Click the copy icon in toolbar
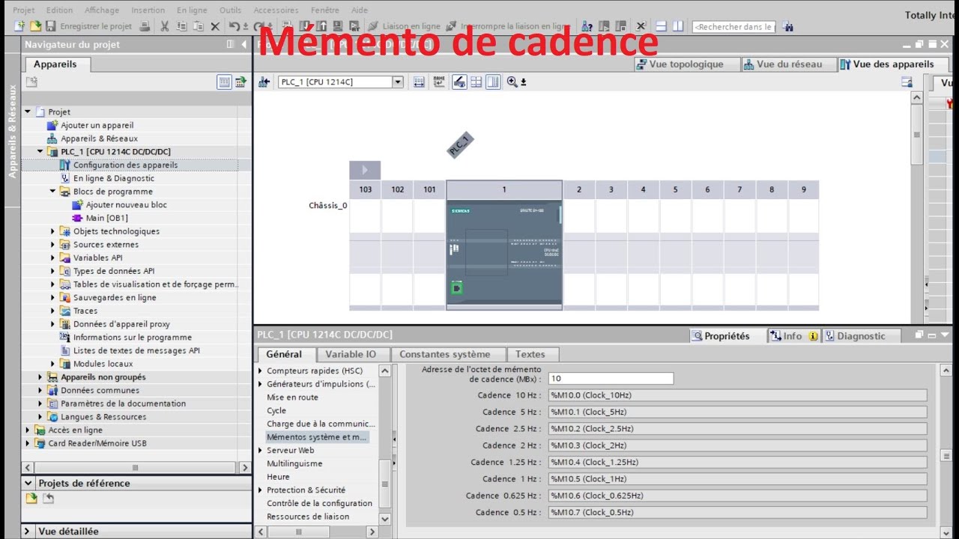959x539 pixels. 181,26
